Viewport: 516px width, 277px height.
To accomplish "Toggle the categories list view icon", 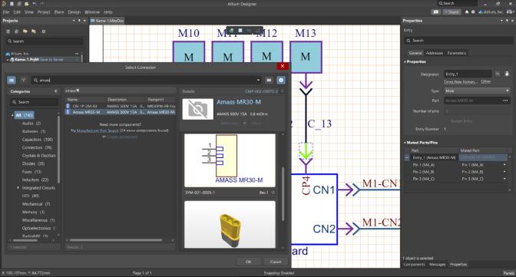I will pyautogui.click(x=12, y=80).
